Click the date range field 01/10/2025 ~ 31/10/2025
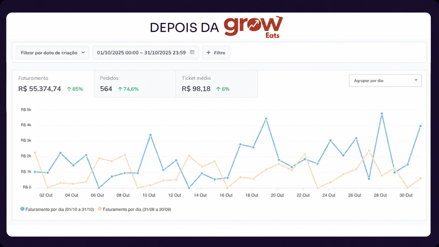439x247 pixels. 146,52
